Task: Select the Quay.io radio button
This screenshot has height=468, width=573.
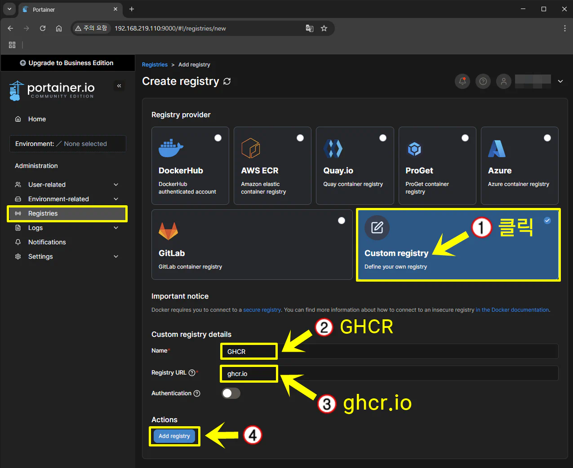Action: pyautogui.click(x=383, y=138)
